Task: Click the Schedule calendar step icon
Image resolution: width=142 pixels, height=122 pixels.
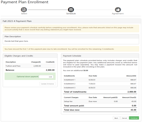Action: click(71, 10)
